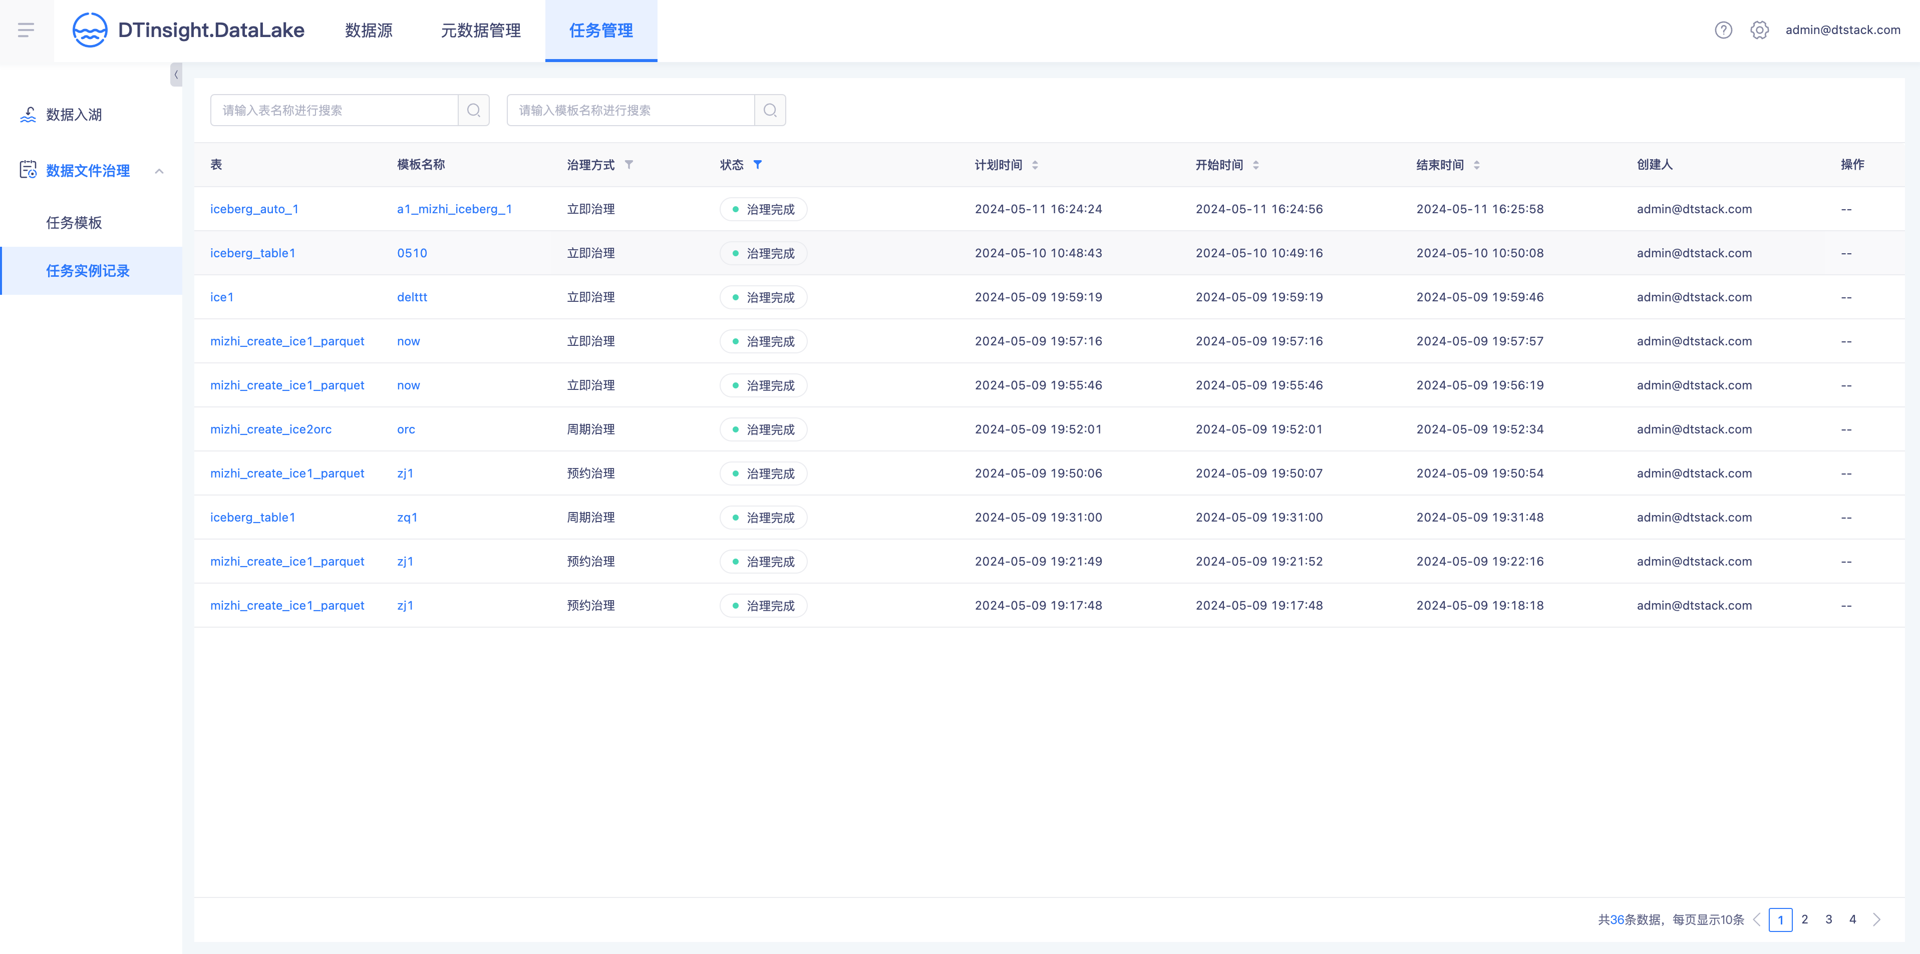Image resolution: width=1920 pixels, height=954 pixels.
Task: Open the zq1 template link
Action: [x=407, y=518]
